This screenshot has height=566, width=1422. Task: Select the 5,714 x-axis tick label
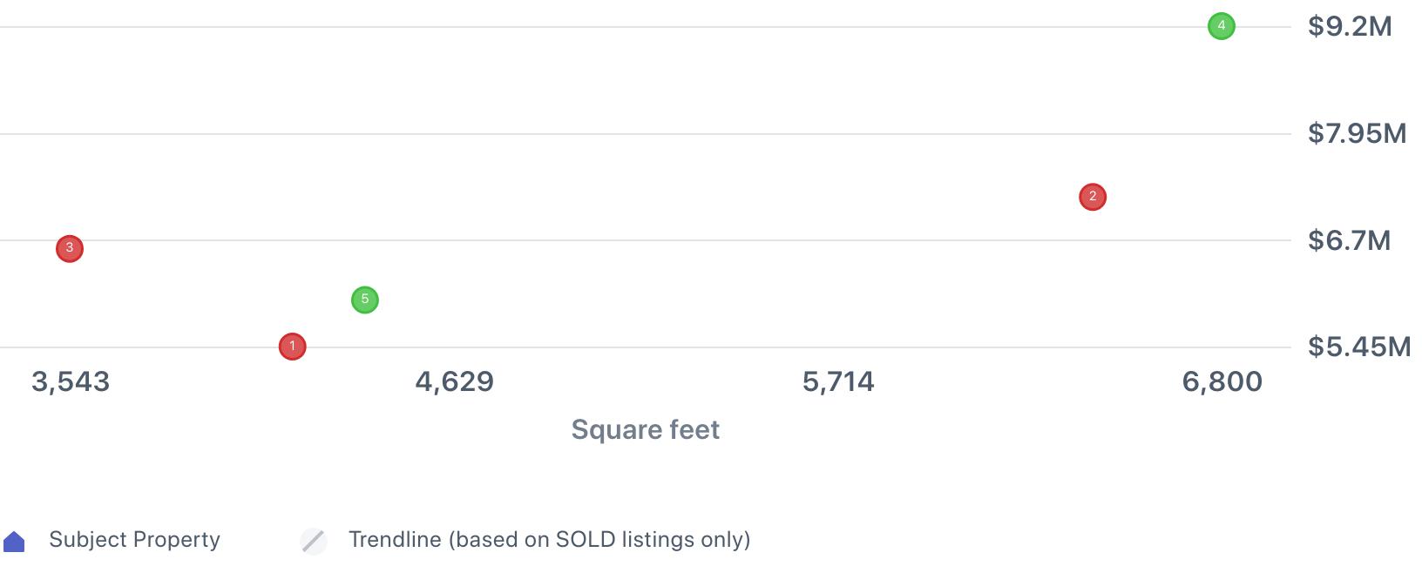point(838,381)
